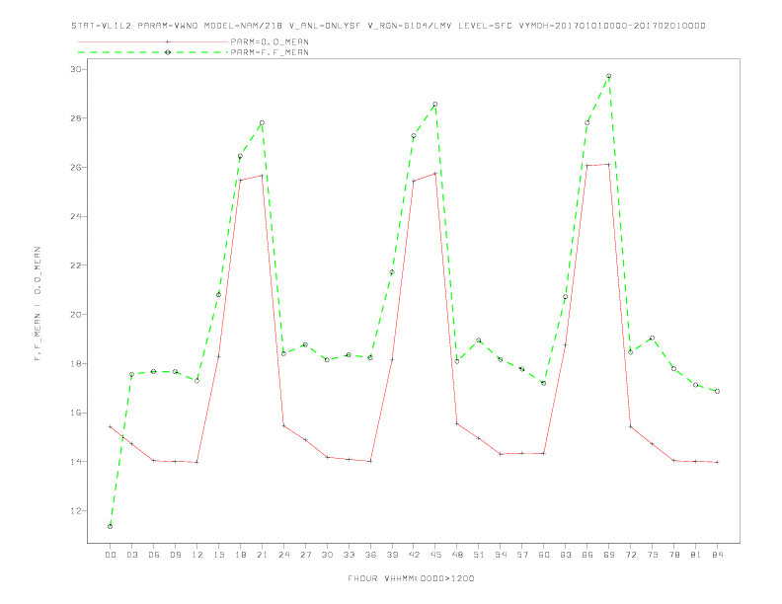Screen dimensions: 782x604
Task: Select red O.O_MEAN data point at hour 69
Action: click(x=608, y=165)
